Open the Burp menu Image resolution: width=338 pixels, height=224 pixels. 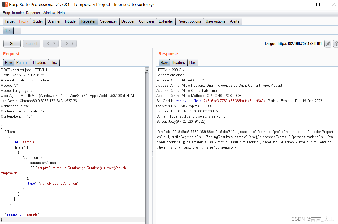pos(6,13)
